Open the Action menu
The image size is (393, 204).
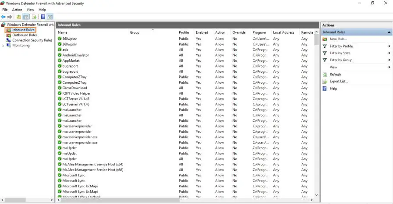tap(17, 10)
